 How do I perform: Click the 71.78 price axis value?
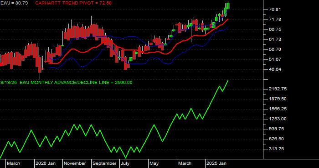click(275, 20)
